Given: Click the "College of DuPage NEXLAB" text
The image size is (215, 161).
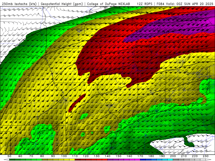Looking at the screenshot, I should click(109, 4).
